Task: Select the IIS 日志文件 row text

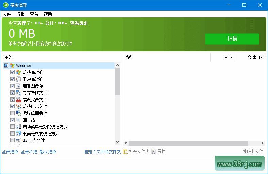Action: tap(34, 140)
